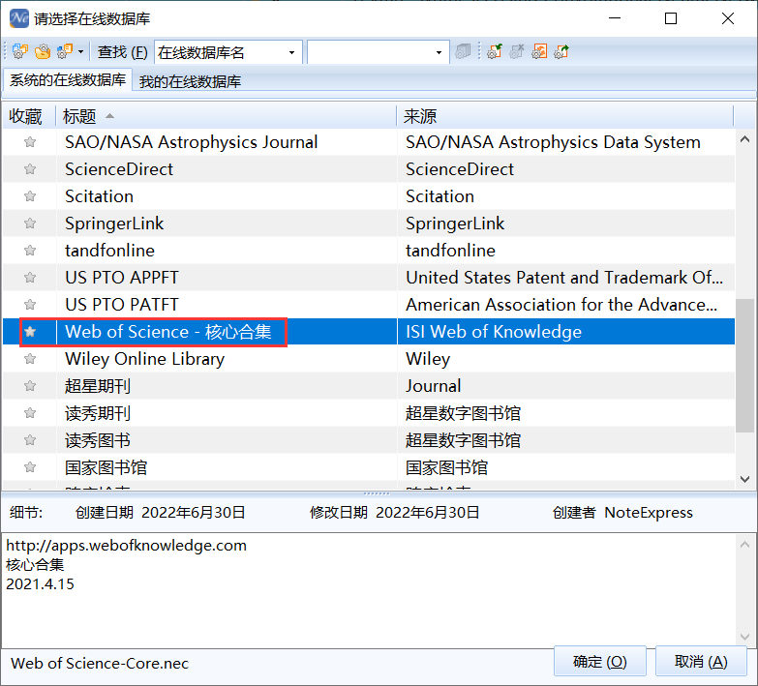758x686 pixels.
Task: Click the United States Patent and Trademark source cell
Action: (x=564, y=278)
